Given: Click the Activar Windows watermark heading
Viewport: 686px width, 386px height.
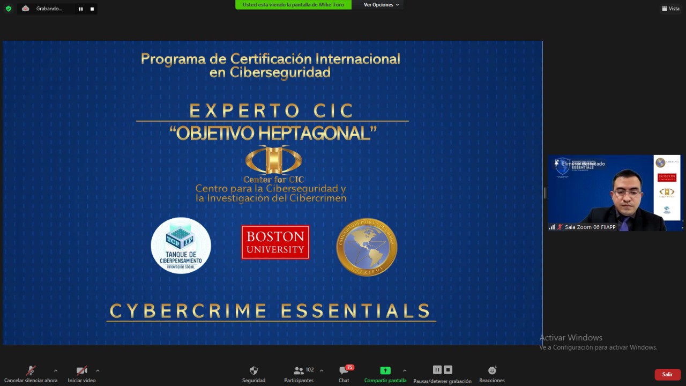Looking at the screenshot, I should [x=571, y=338].
